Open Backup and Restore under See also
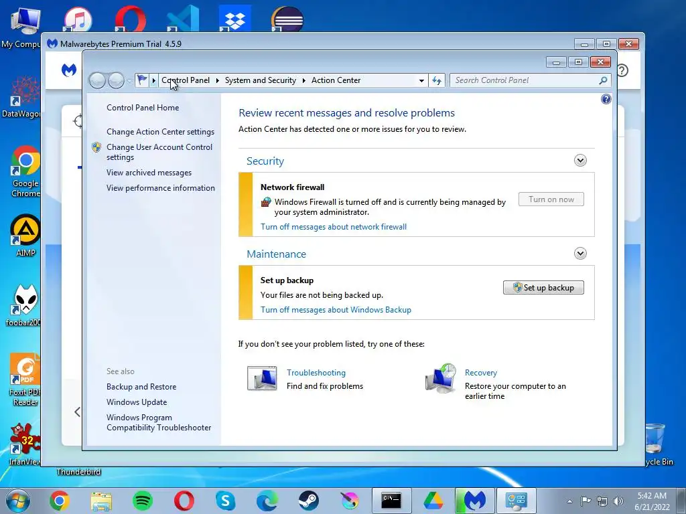Image resolution: width=686 pixels, height=514 pixels. [141, 387]
